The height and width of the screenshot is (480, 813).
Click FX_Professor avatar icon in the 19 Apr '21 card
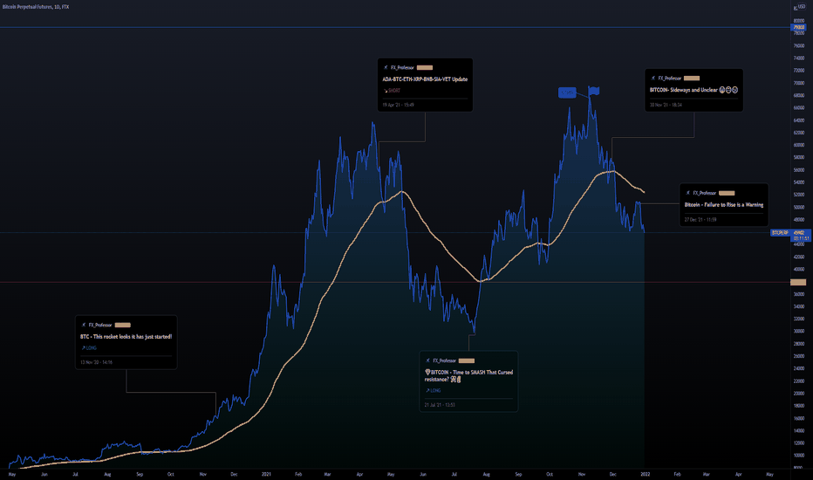point(386,67)
